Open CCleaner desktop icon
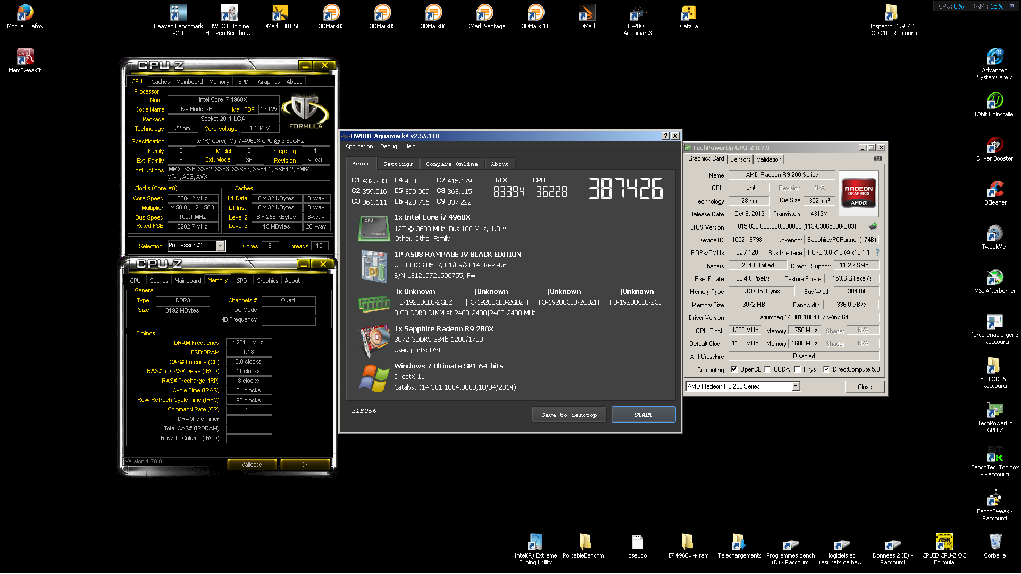This screenshot has height=574, width=1021. 995,193
